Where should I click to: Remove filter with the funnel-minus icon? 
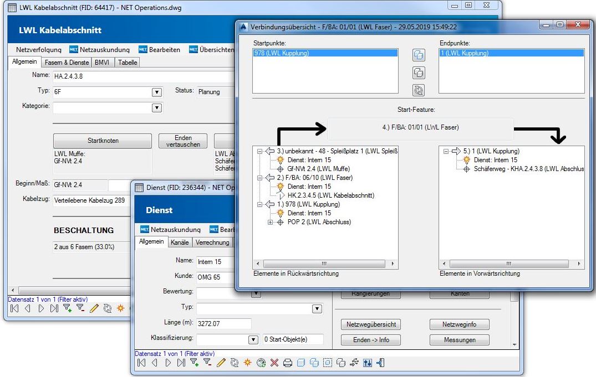click(207, 363)
